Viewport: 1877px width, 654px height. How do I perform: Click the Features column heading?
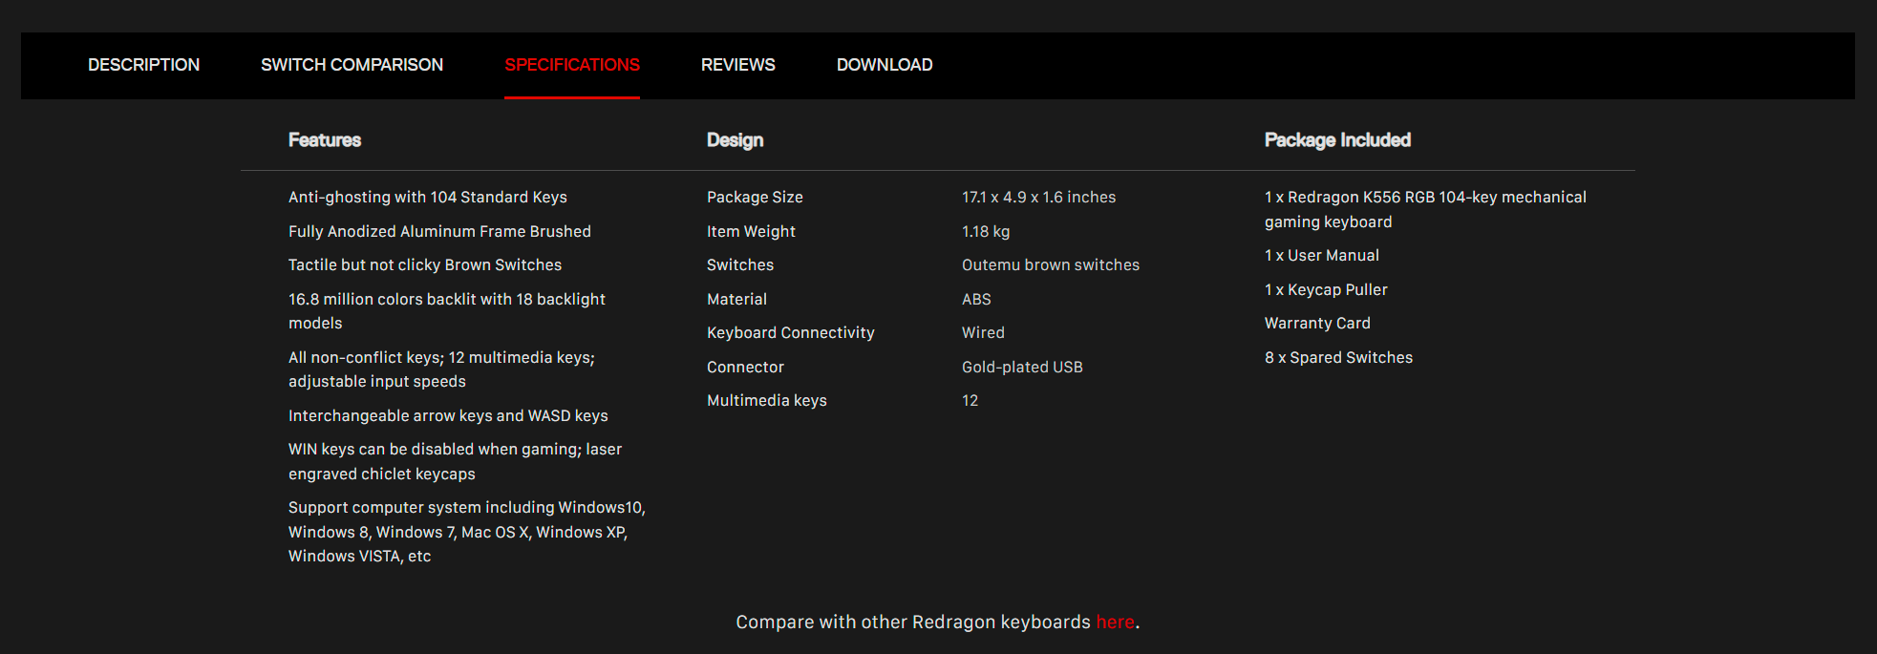pyautogui.click(x=325, y=140)
